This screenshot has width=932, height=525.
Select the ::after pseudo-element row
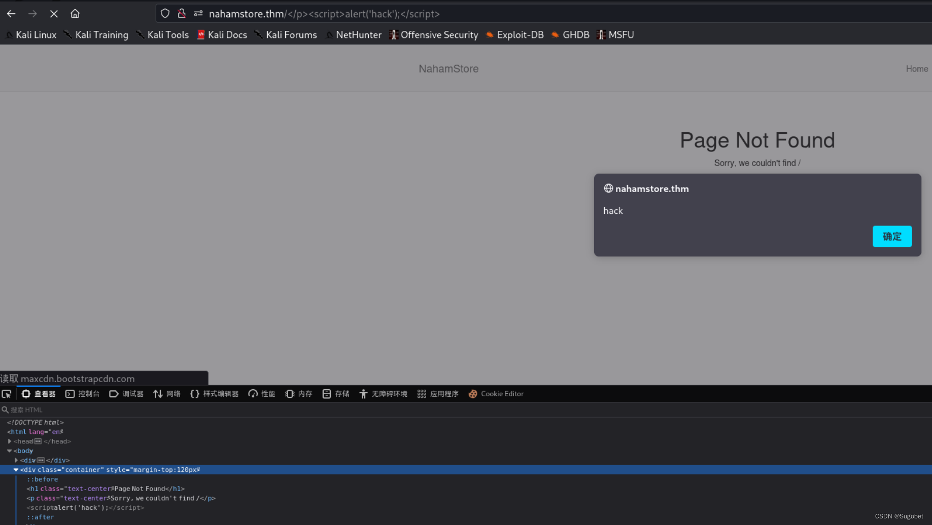click(41, 517)
